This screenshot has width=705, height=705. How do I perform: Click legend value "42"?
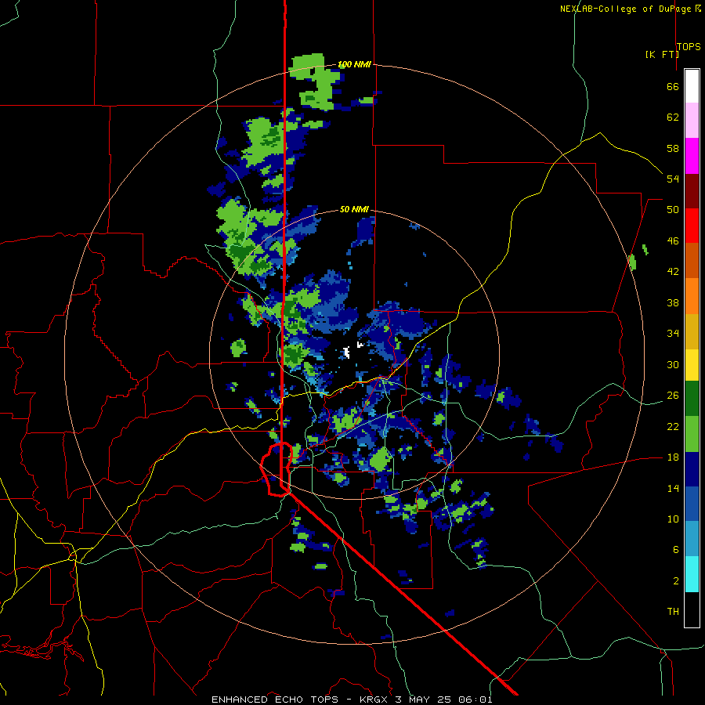coord(673,272)
